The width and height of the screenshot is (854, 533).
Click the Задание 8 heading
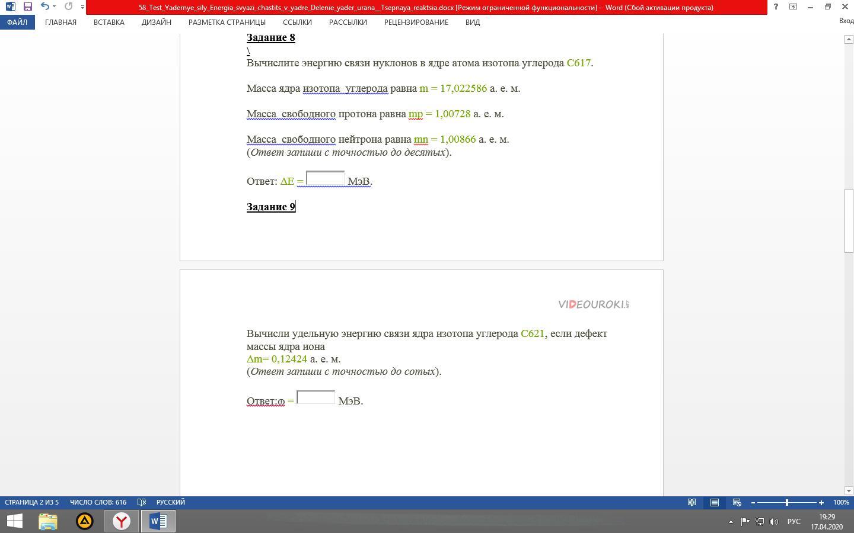[x=271, y=37]
